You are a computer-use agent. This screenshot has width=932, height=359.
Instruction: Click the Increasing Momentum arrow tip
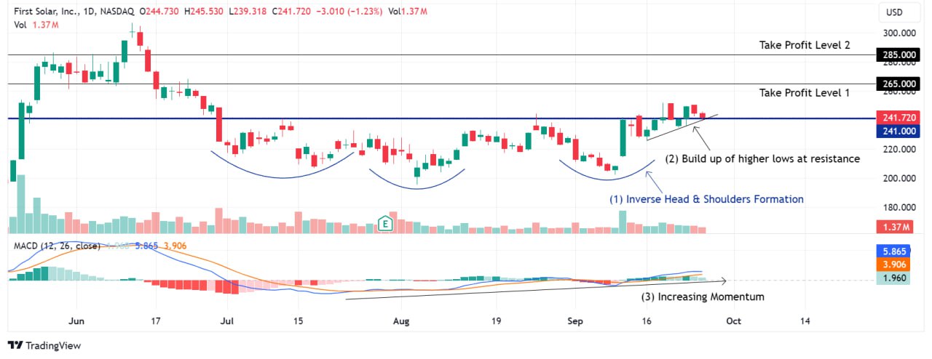coord(724,280)
